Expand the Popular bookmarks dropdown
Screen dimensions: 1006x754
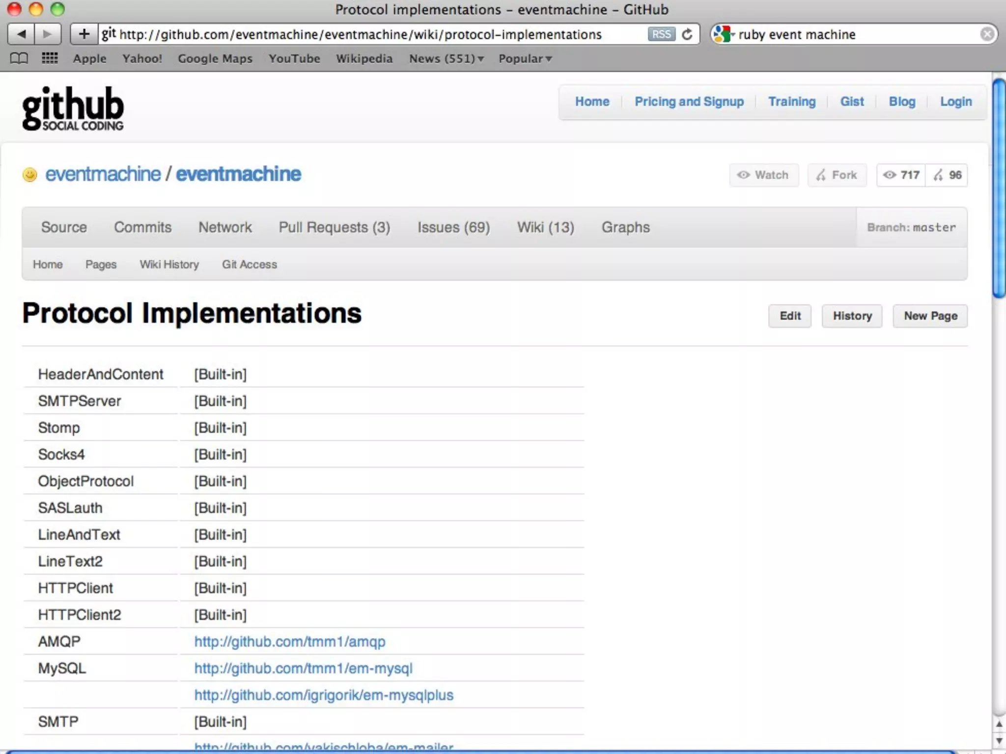pyautogui.click(x=525, y=58)
